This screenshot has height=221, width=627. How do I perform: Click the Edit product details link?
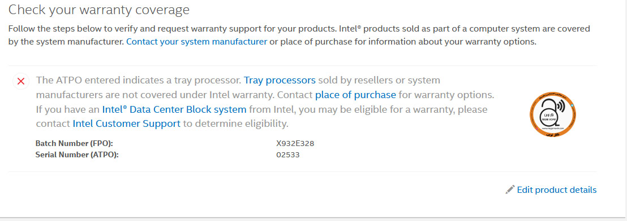(557, 189)
